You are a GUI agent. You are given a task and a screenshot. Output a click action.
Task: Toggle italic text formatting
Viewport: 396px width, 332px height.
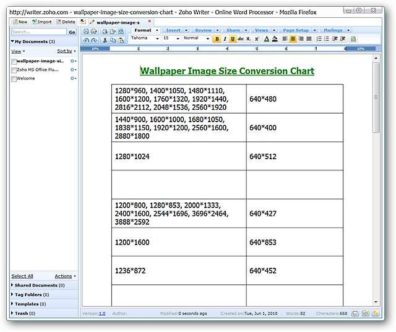pos(225,39)
